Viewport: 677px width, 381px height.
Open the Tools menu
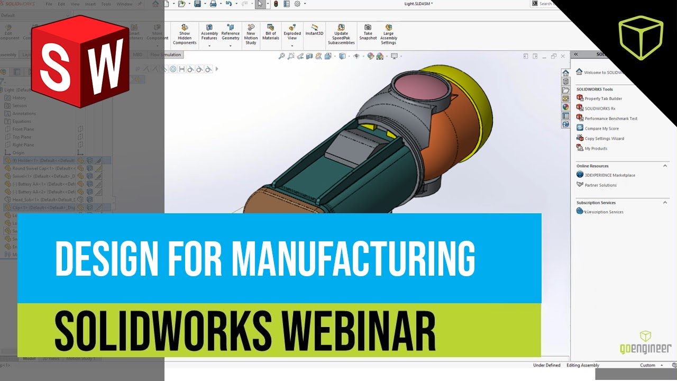click(x=106, y=4)
